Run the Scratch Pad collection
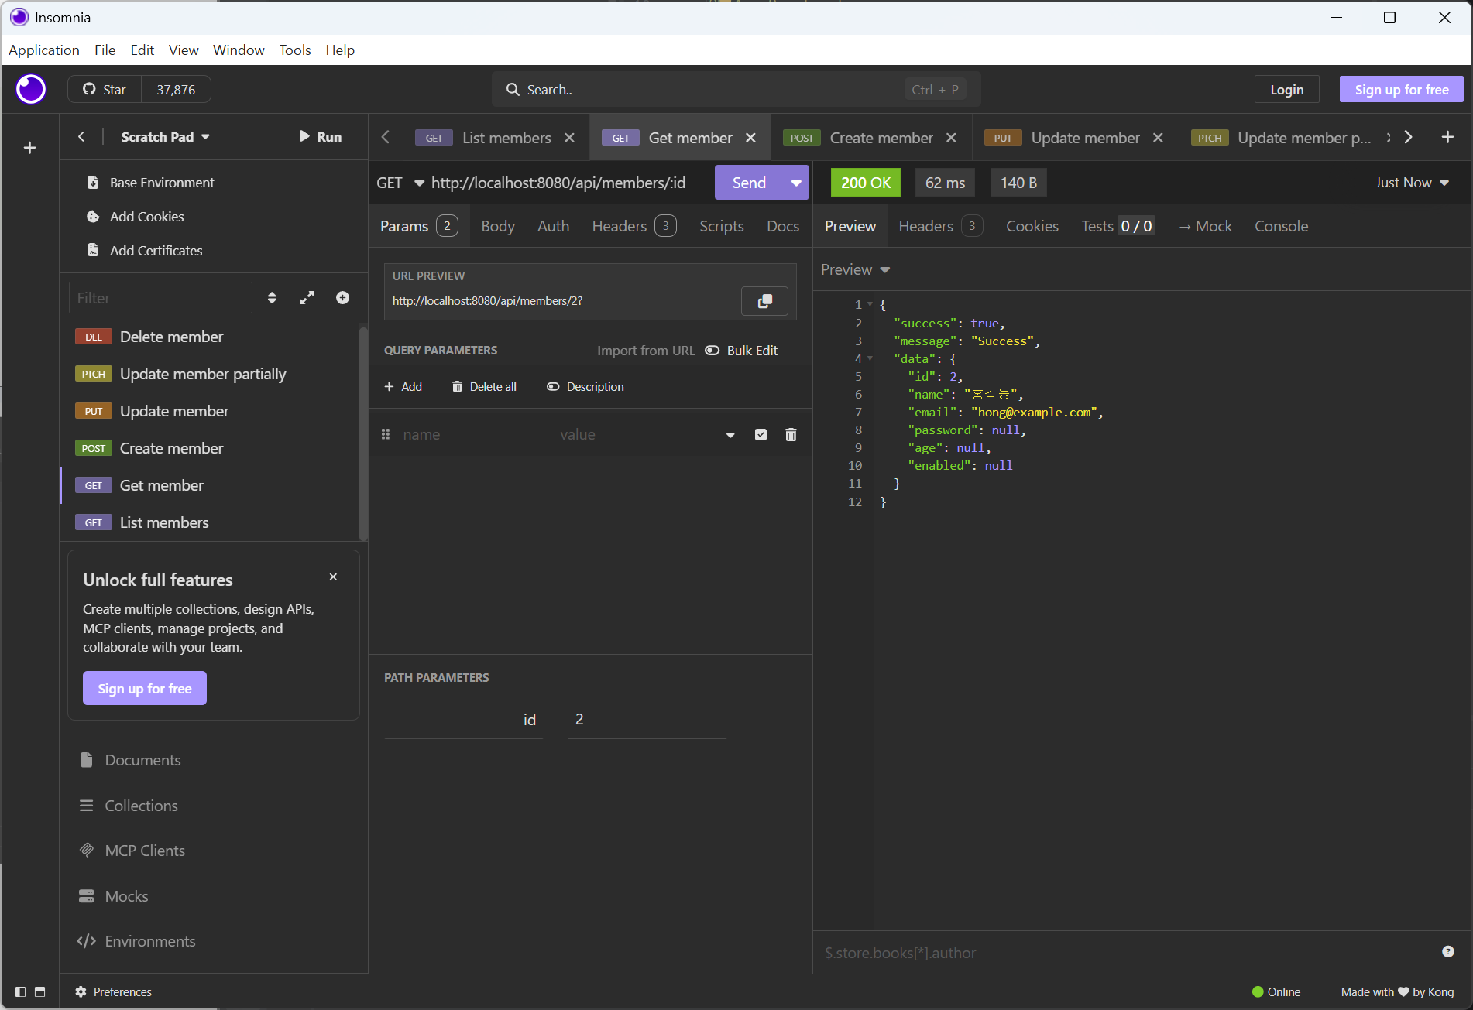 point(320,137)
